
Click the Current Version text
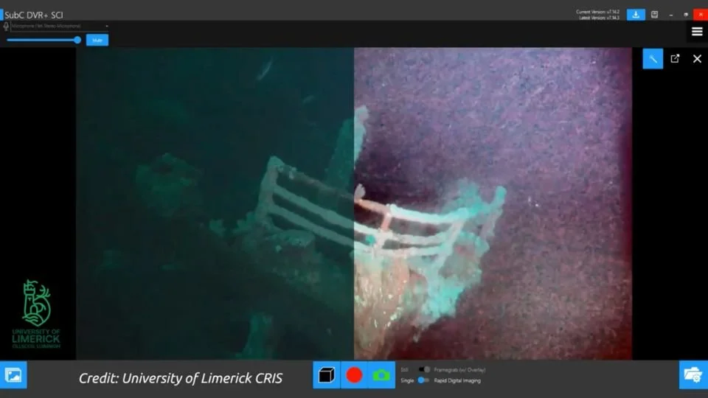pyautogui.click(x=597, y=12)
